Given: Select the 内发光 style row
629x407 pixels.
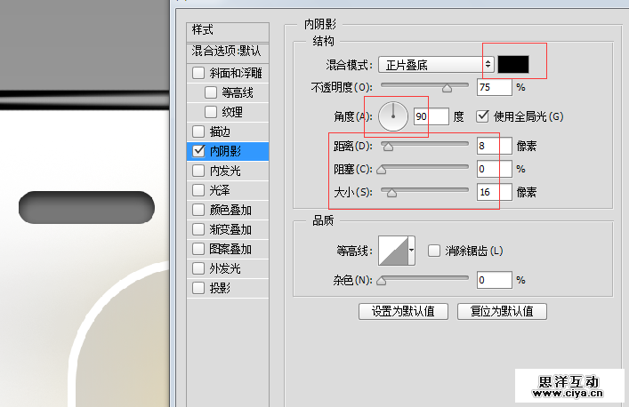Looking at the screenshot, I should pyautogui.click(x=228, y=171).
